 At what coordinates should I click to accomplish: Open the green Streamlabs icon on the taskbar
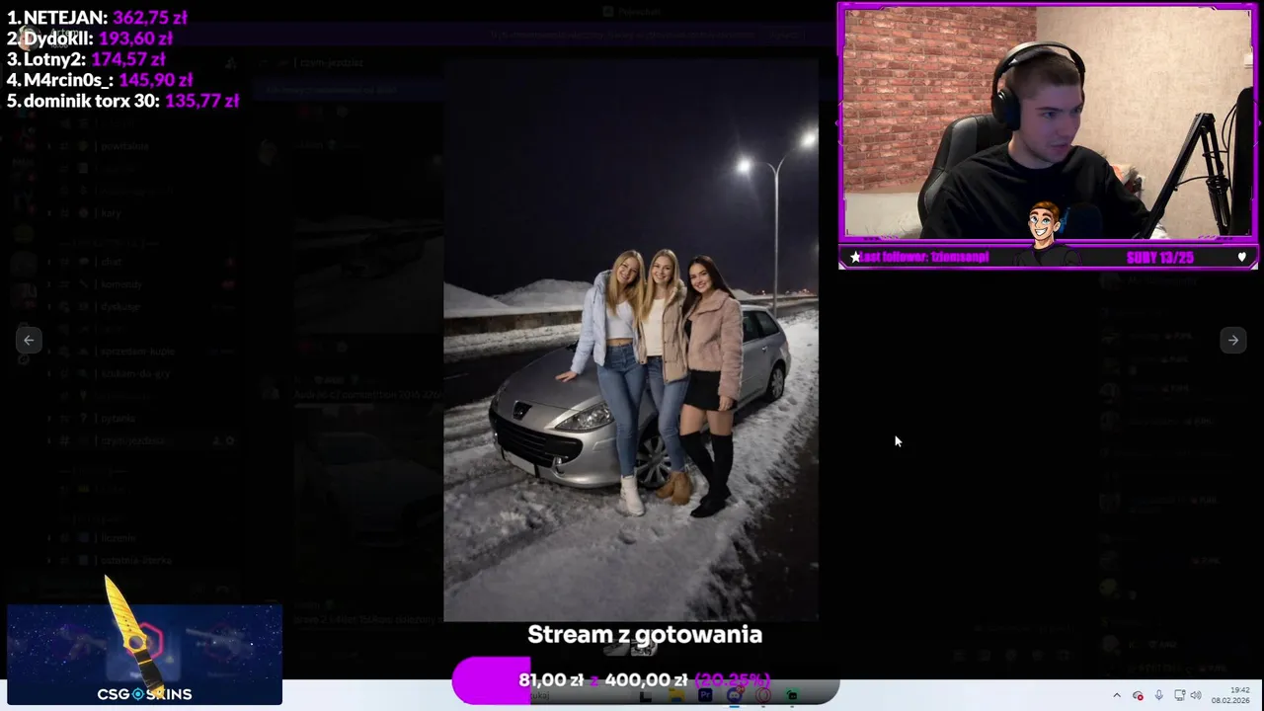pyautogui.click(x=792, y=695)
